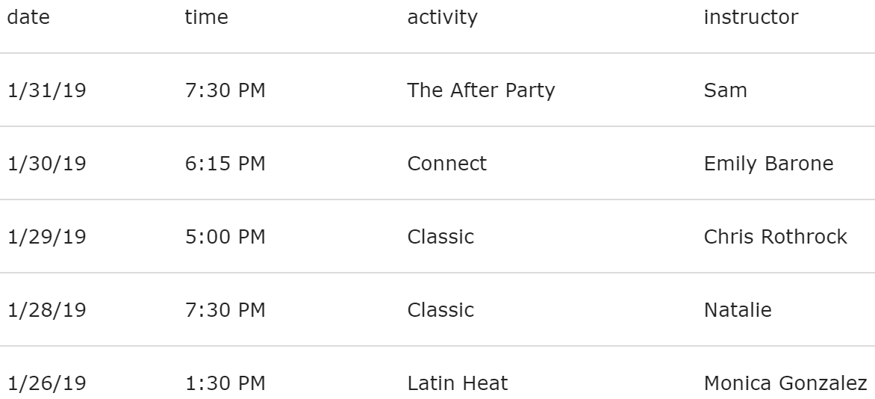
Task: Select the 1/31/19 date cell
Action: 46,90
